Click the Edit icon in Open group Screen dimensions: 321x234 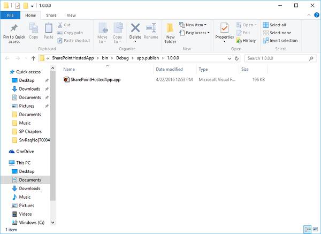[239, 33]
